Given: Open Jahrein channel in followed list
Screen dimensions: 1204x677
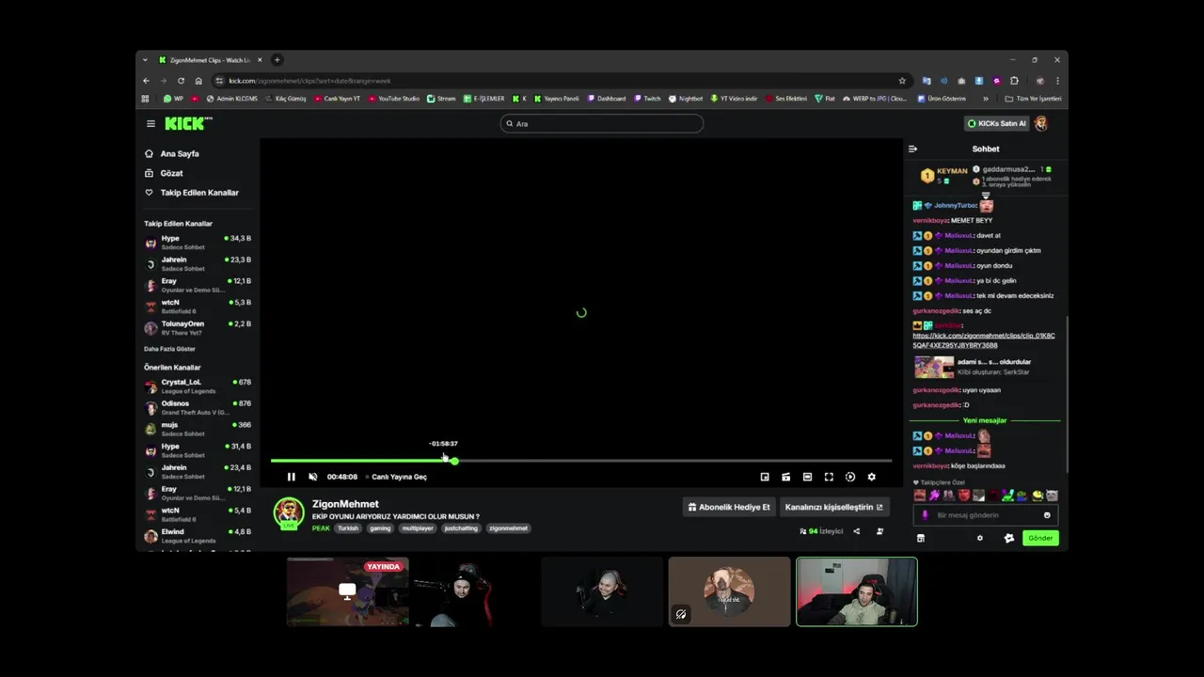Looking at the screenshot, I should click(198, 264).
